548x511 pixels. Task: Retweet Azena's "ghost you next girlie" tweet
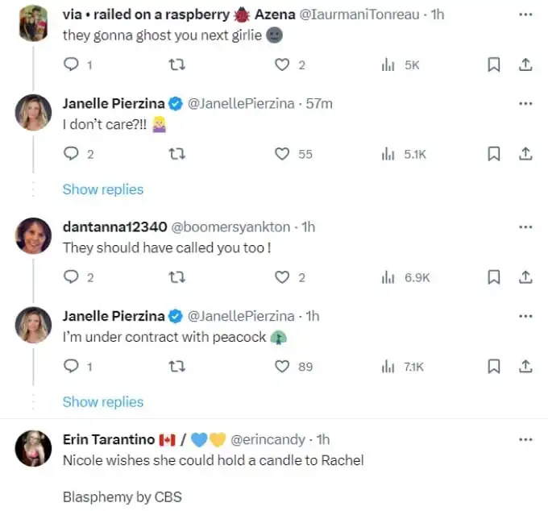tap(176, 64)
